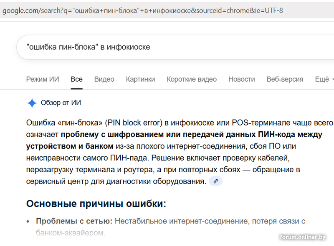The height and width of the screenshot is (246, 334).
Task: Open the «Веб-версия» tab
Action: coord(285,79)
